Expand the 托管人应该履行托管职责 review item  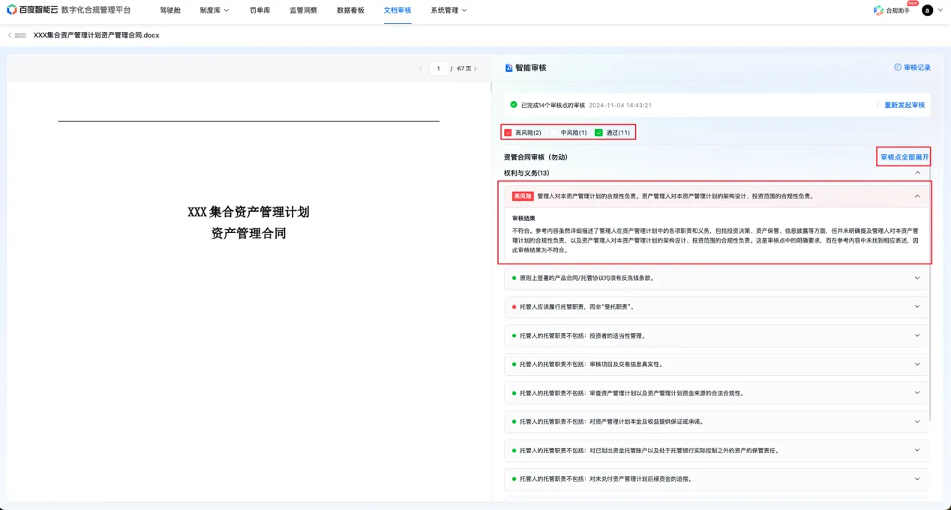coord(916,306)
